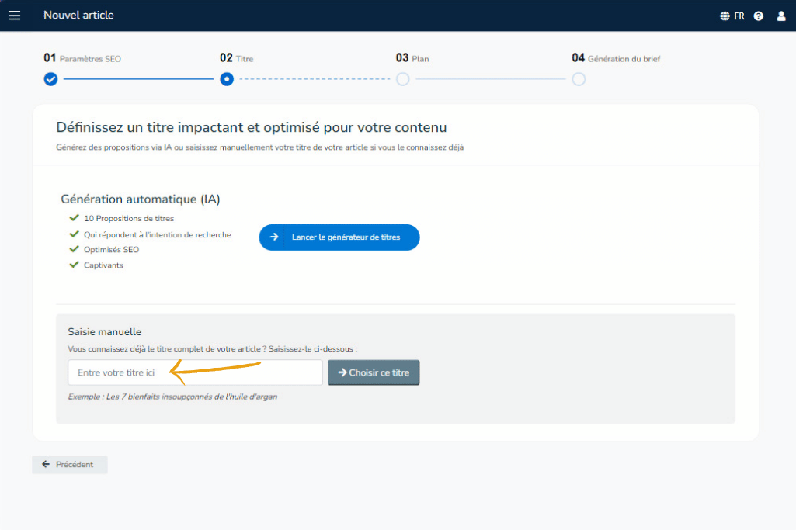Viewport: 796px width, 530px height.
Task: Click text Qui répondent à l'intention de recherche
Action: (158, 235)
